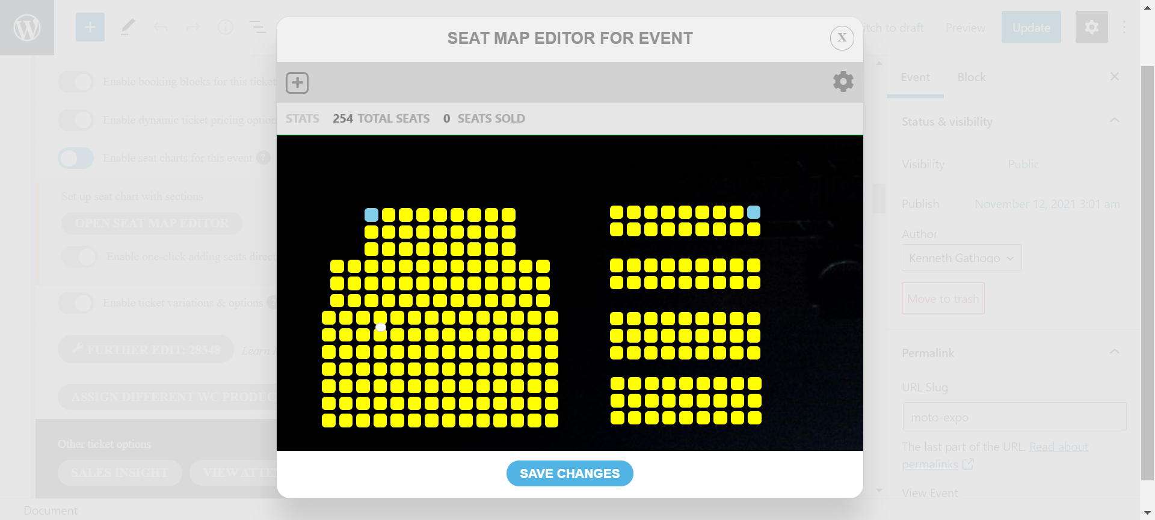The image size is (1155, 520).
Task: Click the redo arrow icon
Action: (192, 27)
